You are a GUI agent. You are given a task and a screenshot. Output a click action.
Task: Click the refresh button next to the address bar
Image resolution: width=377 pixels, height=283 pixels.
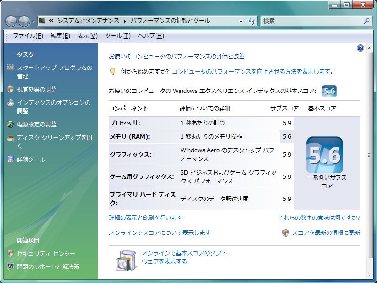click(x=252, y=21)
